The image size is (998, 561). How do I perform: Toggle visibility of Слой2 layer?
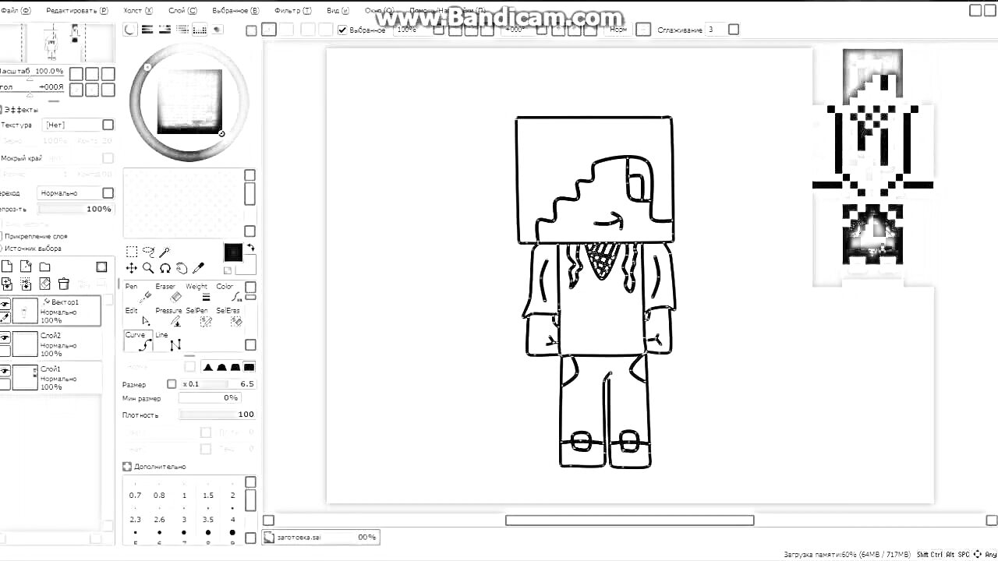click(5, 337)
